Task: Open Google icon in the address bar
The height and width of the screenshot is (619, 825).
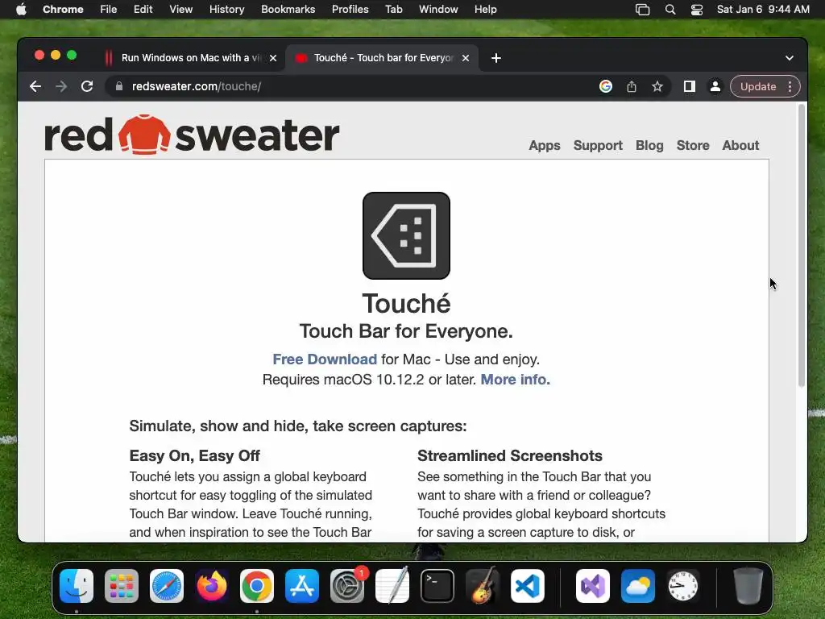Action: click(606, 86)
